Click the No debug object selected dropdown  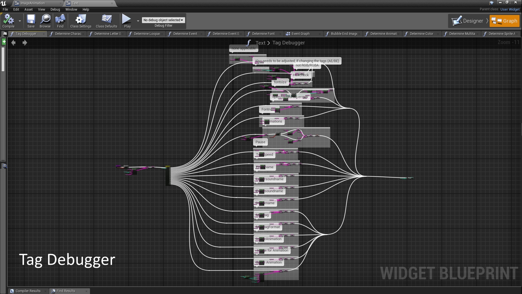[163, 20]
